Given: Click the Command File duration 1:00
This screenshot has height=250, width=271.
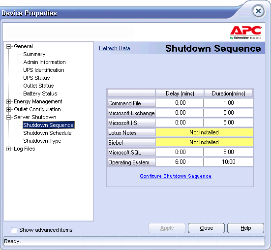Looking at the screenshot, I should tap(229, 103).
